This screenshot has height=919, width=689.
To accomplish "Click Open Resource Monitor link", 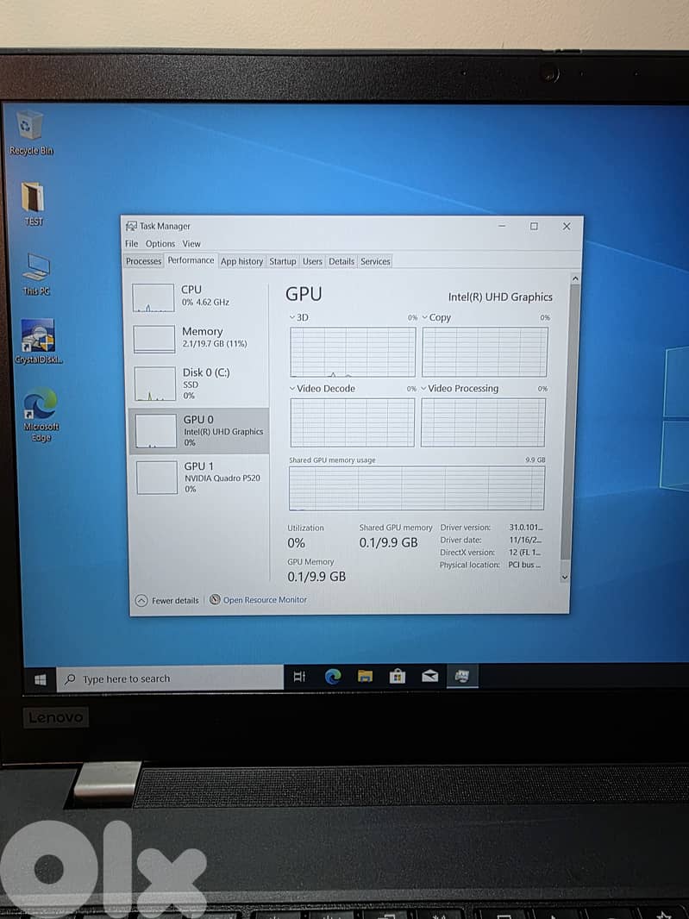I will tap(265, 600).
